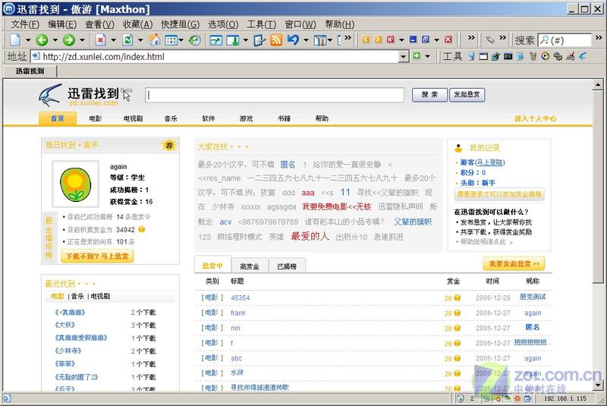
Task: Click the orange 荐 badge icon
Action: (169, 146)
